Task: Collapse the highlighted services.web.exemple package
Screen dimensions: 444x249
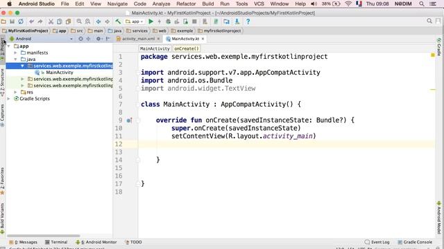Action: [x=22, y=66]
